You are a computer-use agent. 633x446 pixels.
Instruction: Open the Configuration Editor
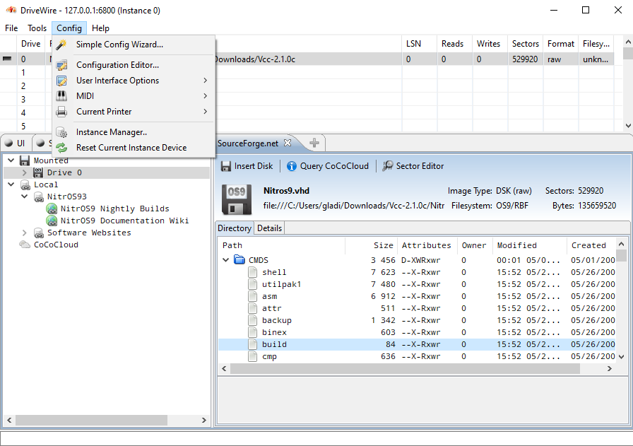117,65
